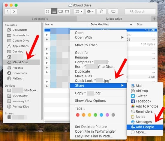Switch to cover flow view
Viewport: 165px width, 141px height.
pos(67,11)
